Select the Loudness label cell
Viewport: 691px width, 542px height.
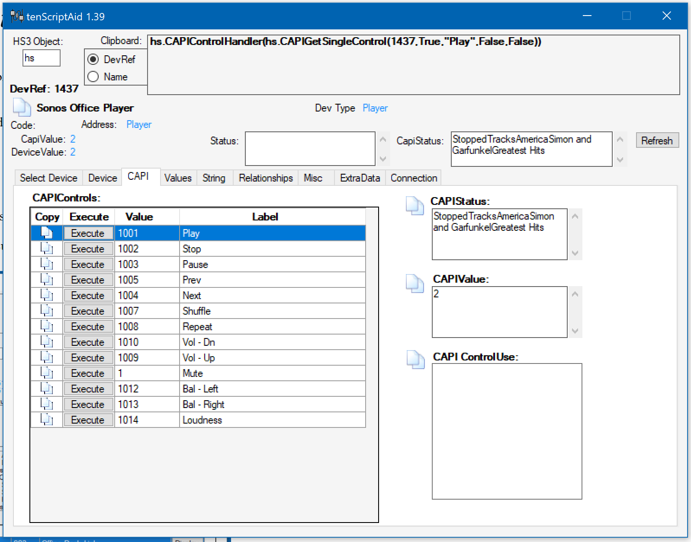(x=273, y=420)
